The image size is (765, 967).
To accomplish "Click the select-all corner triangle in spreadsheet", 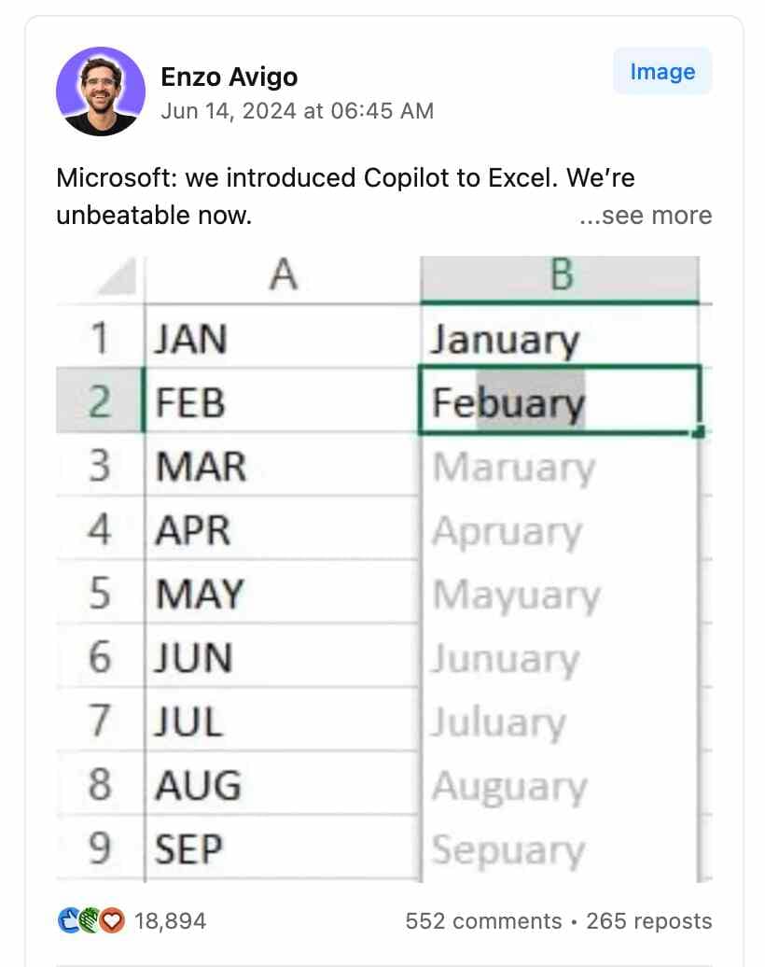I will click(x=117, y=276).
